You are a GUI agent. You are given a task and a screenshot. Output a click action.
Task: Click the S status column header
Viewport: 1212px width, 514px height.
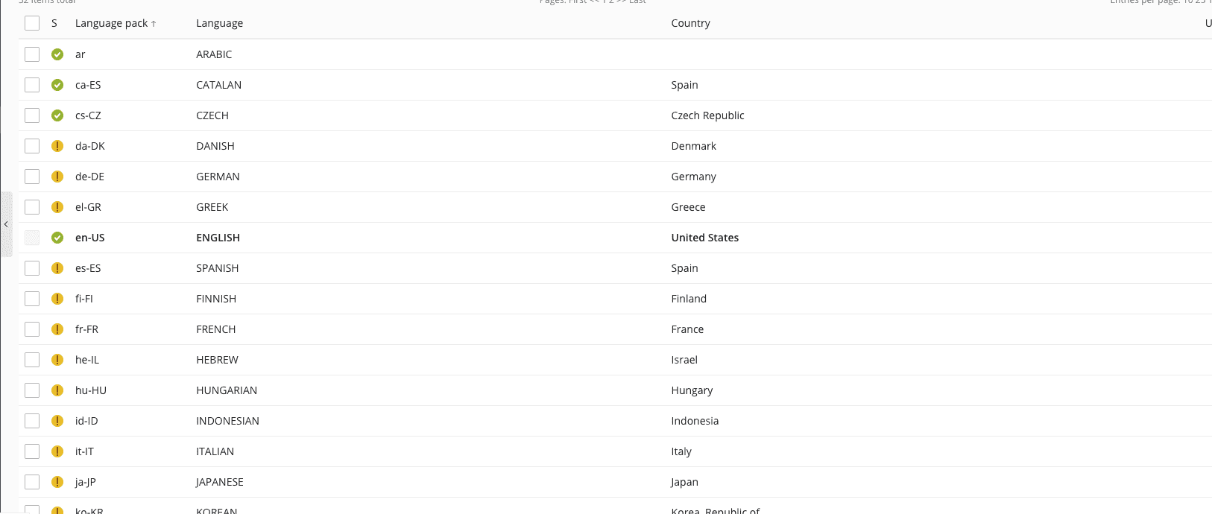point(54,23)
